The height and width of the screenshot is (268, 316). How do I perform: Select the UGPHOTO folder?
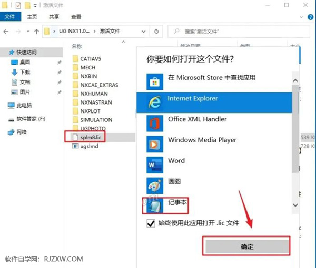coord(93,128)
